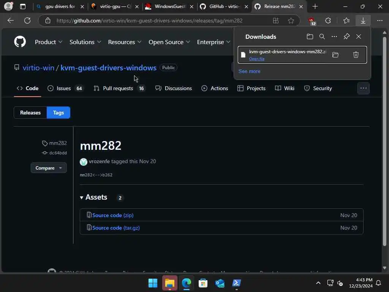This screenshot has width=389, height=292.
Task: Click Open file under downloaded zip
Action: pos(256,59)
